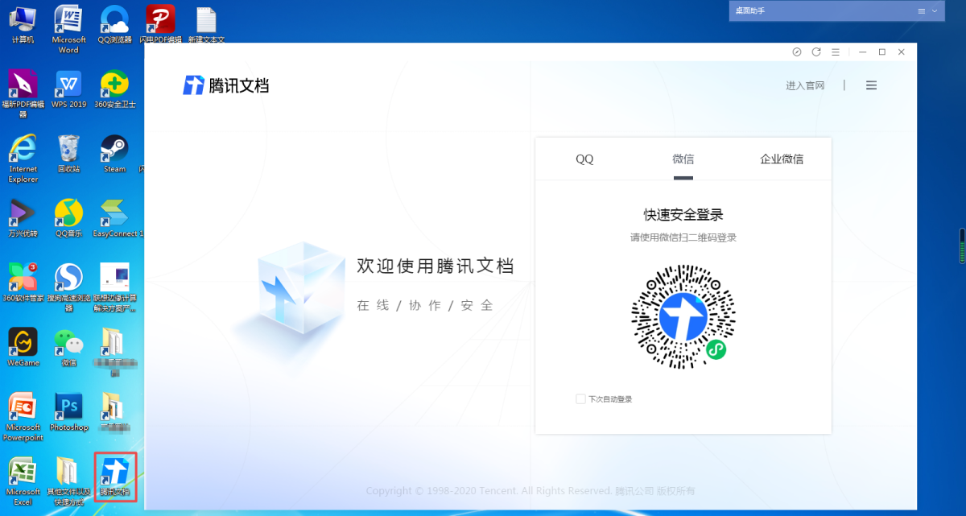
Task: Select the 微信 login tab
Action: [x=683, y=159]
